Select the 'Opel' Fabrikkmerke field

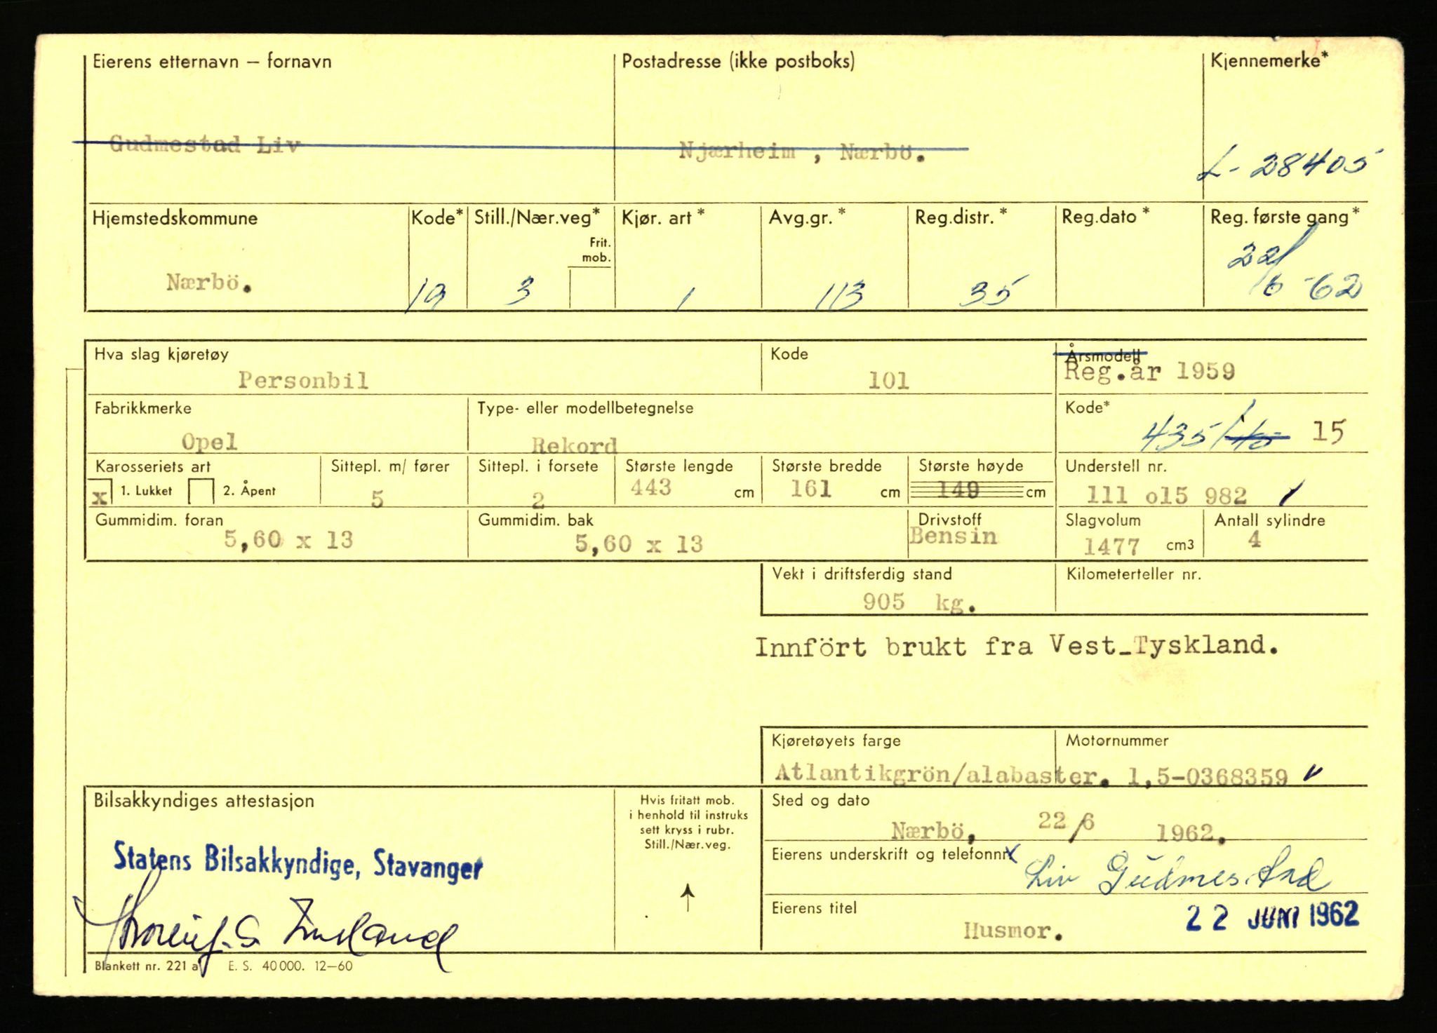click(209, 442)
